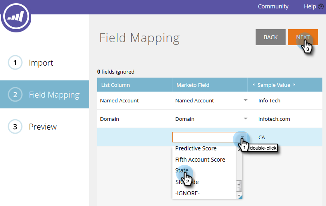Open the empty Marketo field combo arrow
This screenshot has width=326, height=206.
242,137
